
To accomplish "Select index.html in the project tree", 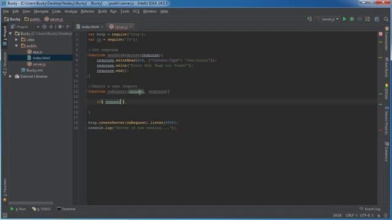I will [41, 58].
